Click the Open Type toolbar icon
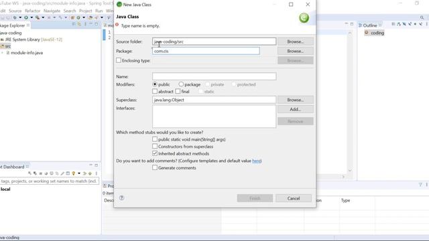 coord(90,17)
